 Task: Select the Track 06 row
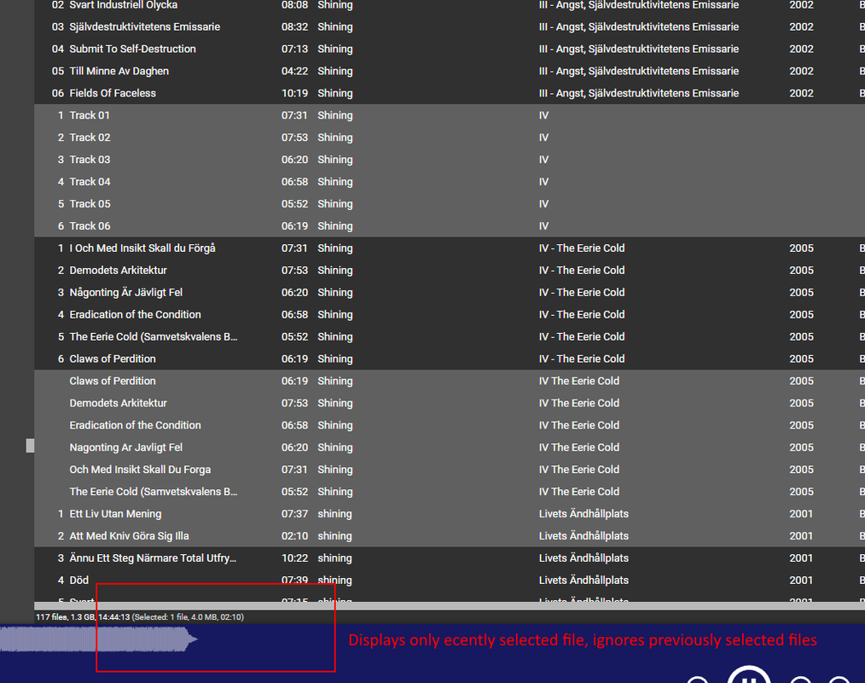(450, 226)
